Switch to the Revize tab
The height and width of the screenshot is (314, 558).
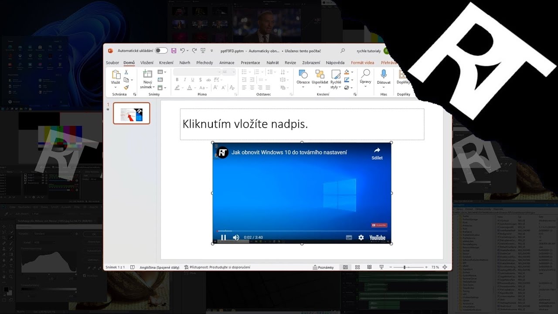(290, 63)
